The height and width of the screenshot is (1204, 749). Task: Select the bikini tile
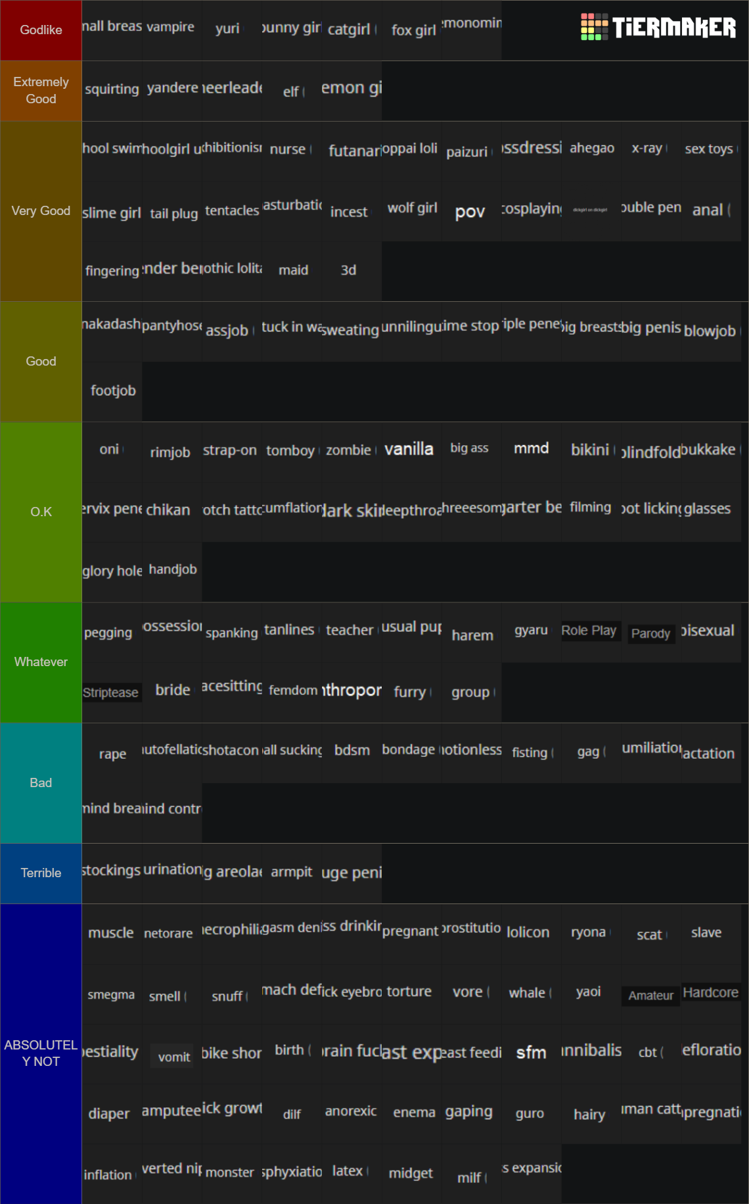tap(591, 452)
